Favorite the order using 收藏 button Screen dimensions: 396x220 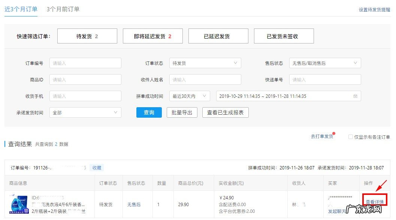pos(96,168)
